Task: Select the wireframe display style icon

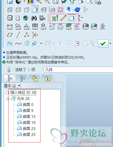Action: [10, 10]
